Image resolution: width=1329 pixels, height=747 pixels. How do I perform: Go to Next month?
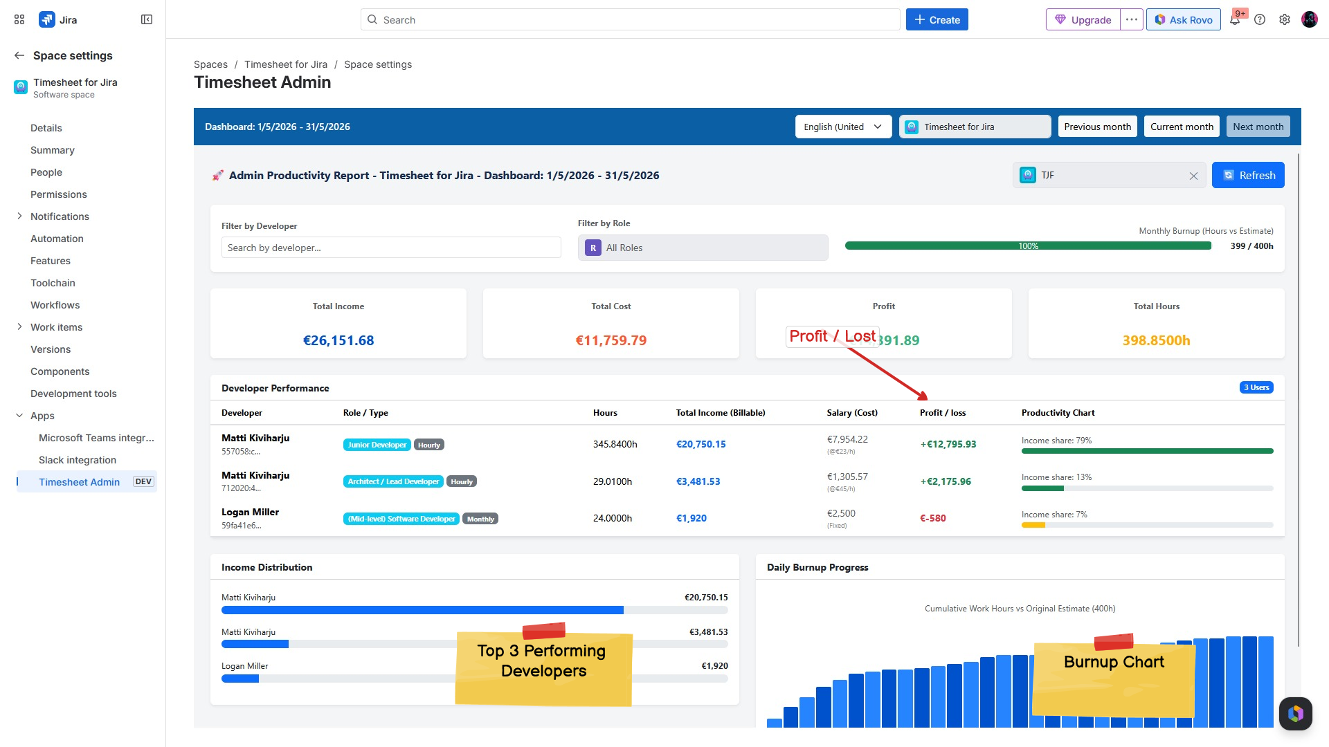[1258, 127]
